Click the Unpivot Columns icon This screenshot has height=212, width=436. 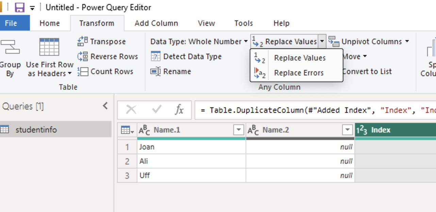click(334, 41)
